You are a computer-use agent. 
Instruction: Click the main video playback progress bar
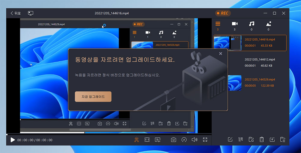tap(109, 134)
